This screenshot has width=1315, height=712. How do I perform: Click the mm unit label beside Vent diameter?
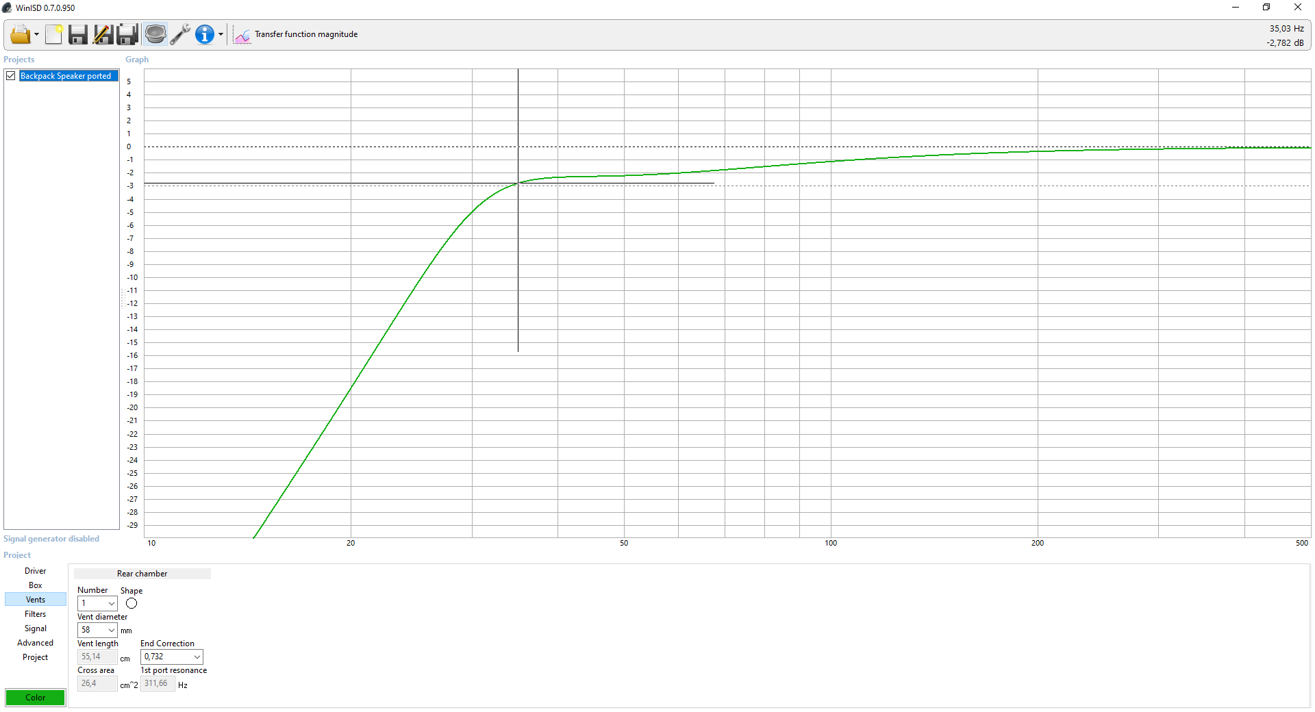[126, 631]
